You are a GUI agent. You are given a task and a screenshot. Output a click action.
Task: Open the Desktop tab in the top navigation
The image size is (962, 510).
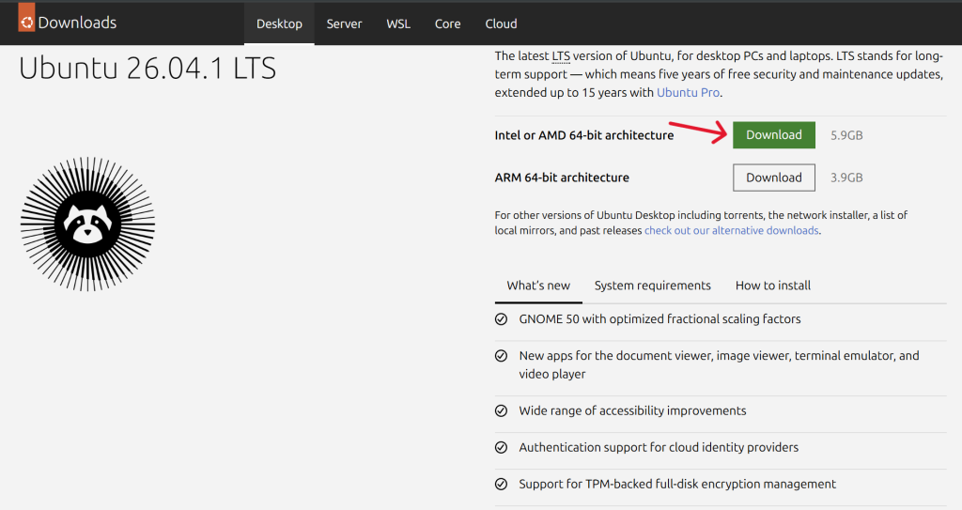[x=279, y=23]
